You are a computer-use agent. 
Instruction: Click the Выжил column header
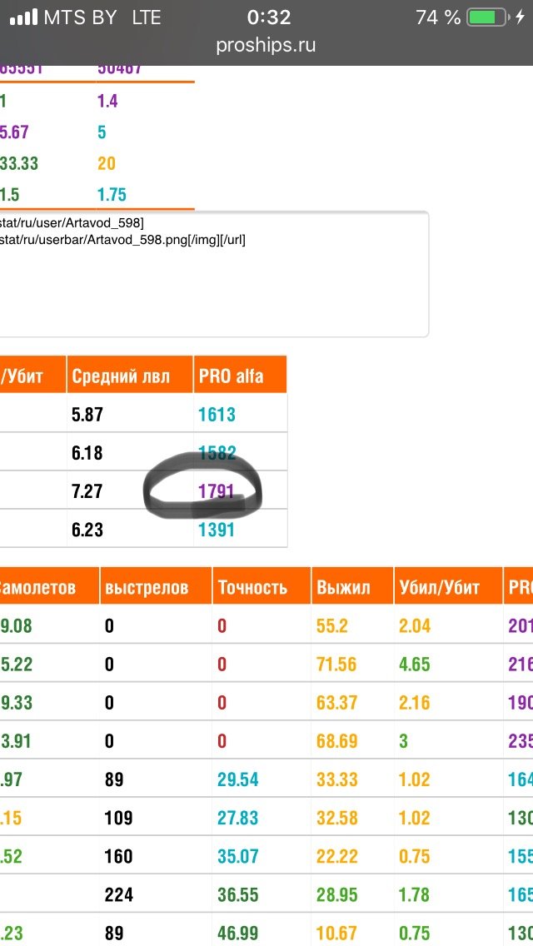343,587
